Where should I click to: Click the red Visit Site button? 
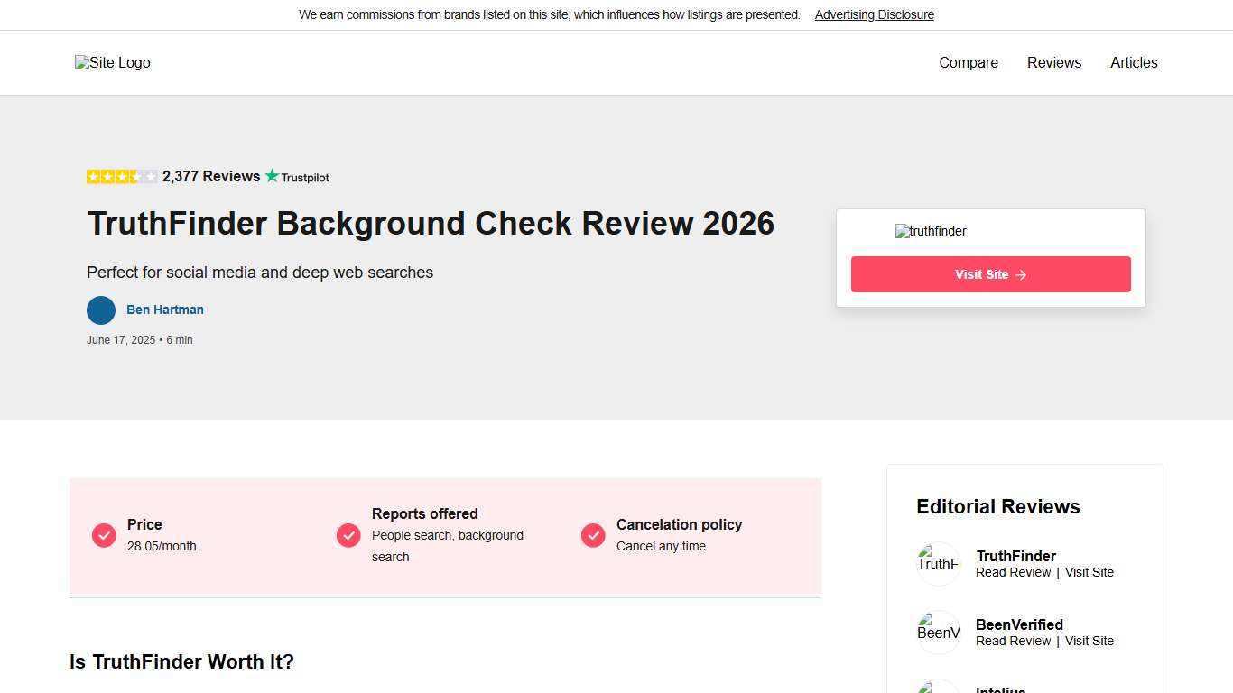(x=990, y=274)
